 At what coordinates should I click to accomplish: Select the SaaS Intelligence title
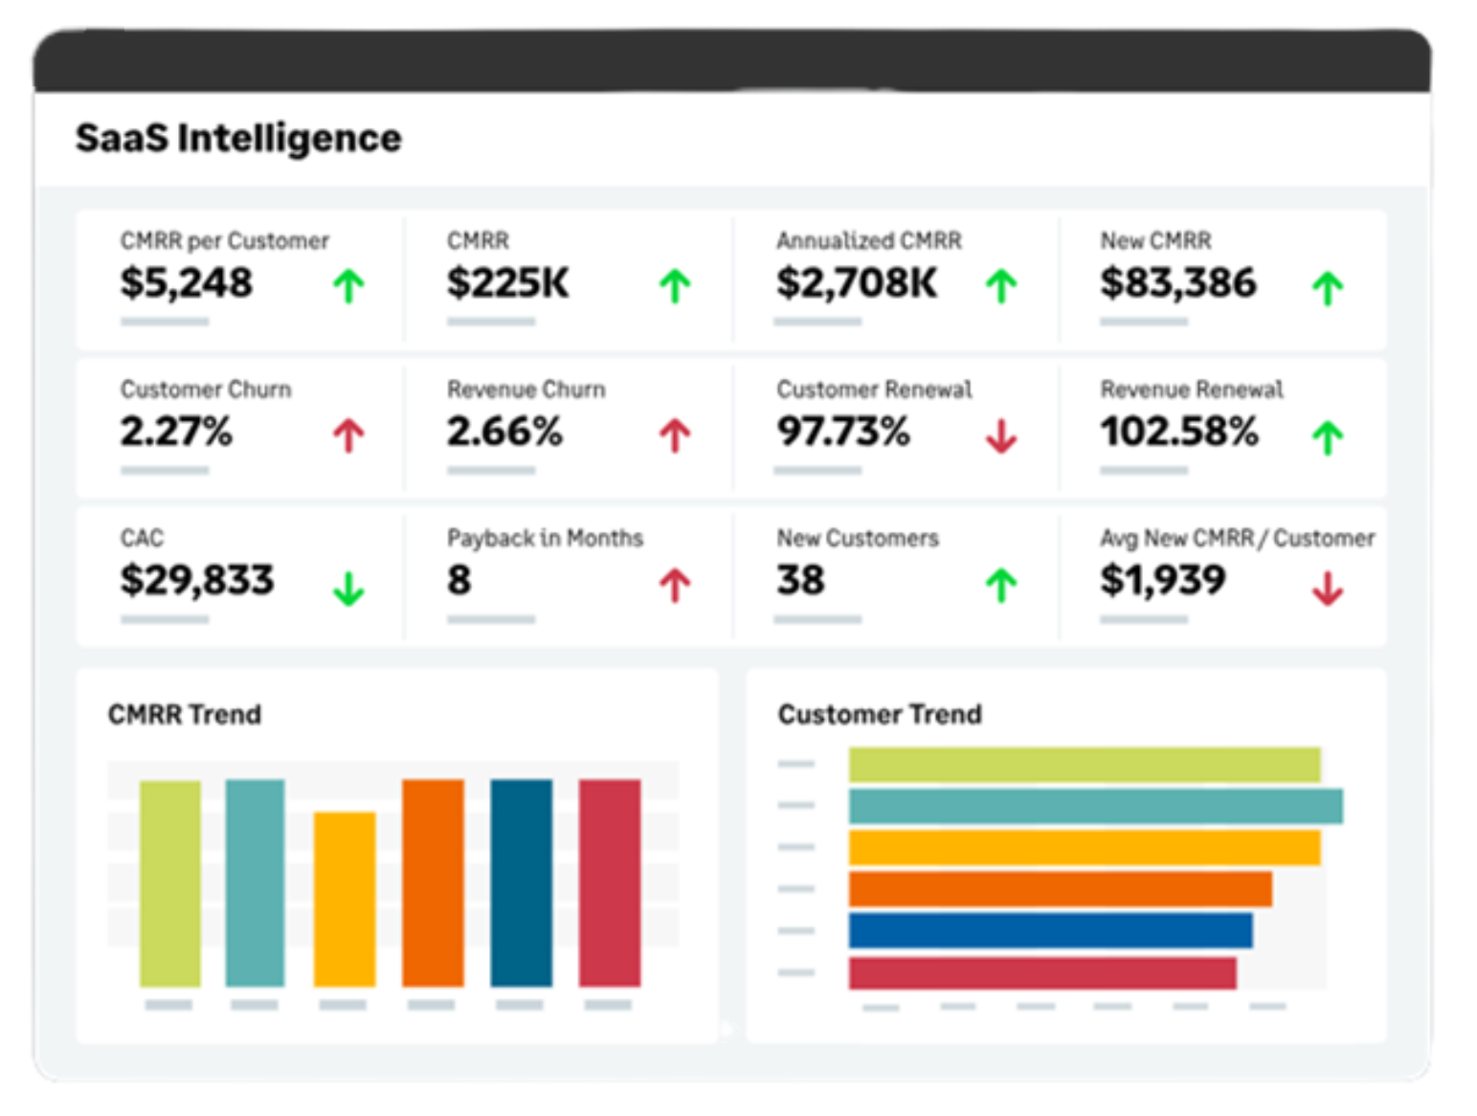pyautogui.click(x=238, y=137)
